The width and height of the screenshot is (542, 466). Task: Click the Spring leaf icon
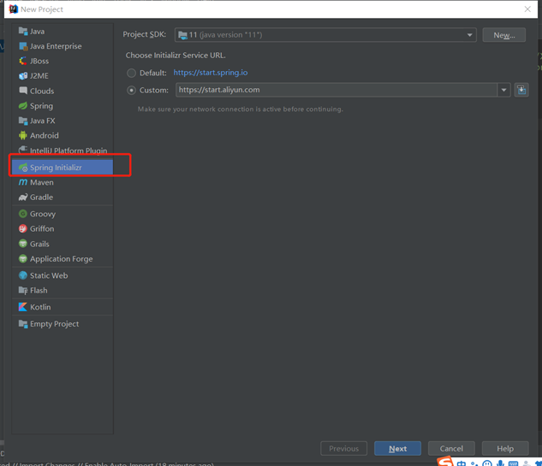tap(23, 106)
